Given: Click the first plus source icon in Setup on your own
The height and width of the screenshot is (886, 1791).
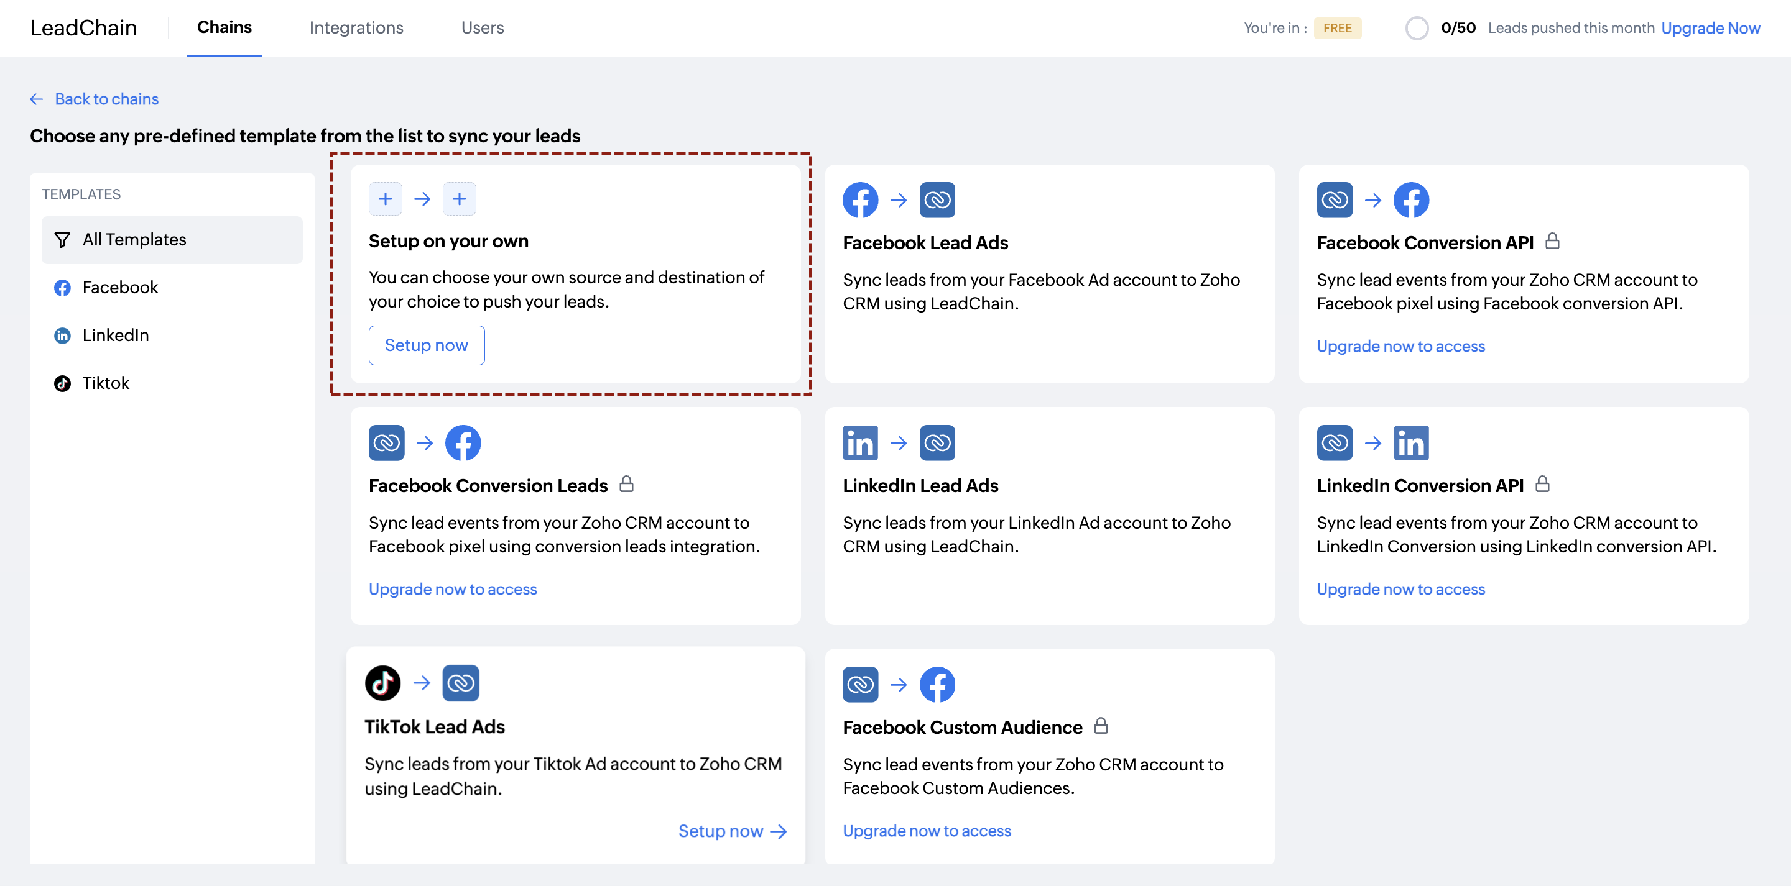Looking at the screenshot, I should [385, 199].
